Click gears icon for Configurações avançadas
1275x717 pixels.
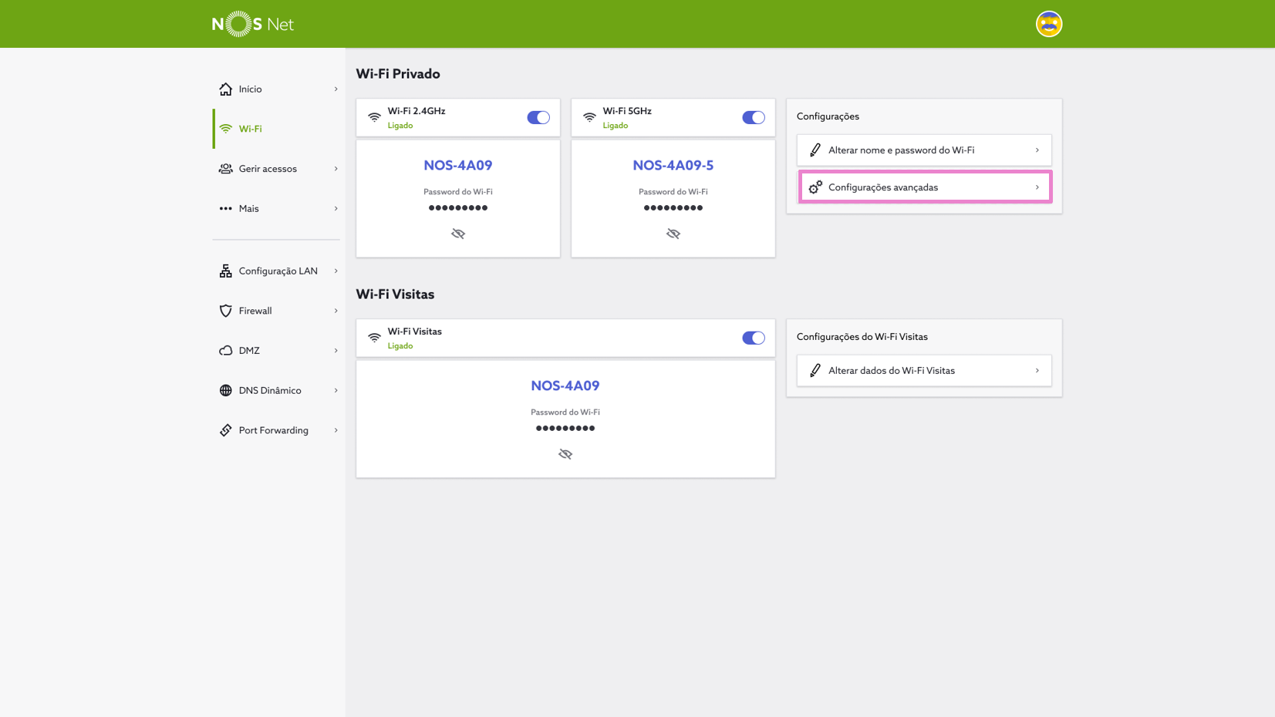(815, 187)
